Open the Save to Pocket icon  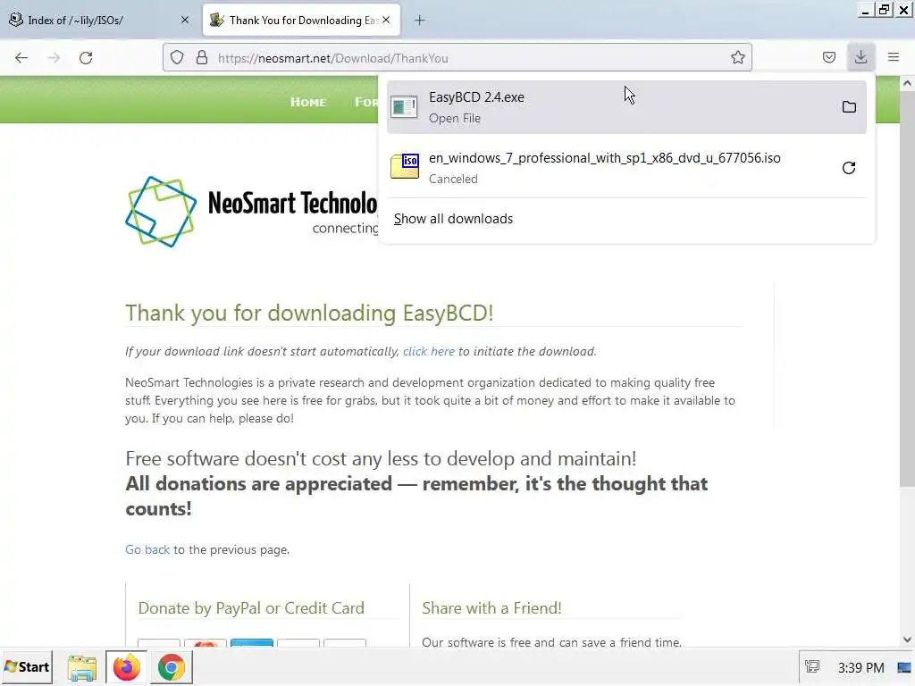828,57
